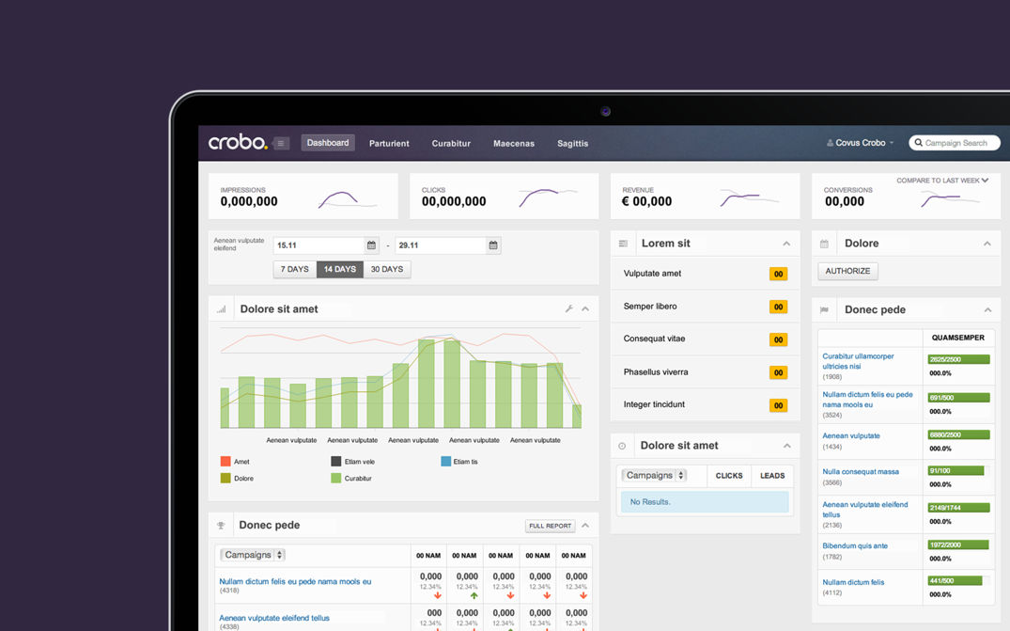Open the Dashboard tab

(328, 143)
